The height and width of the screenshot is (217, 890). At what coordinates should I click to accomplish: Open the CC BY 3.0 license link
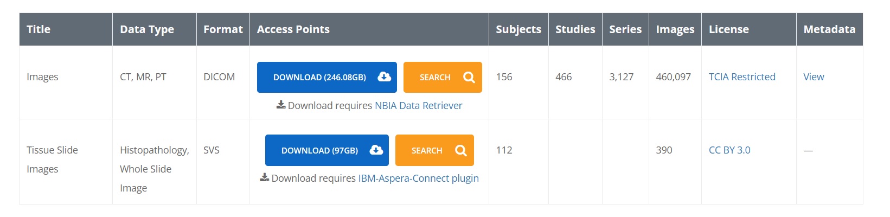(729, 150)
